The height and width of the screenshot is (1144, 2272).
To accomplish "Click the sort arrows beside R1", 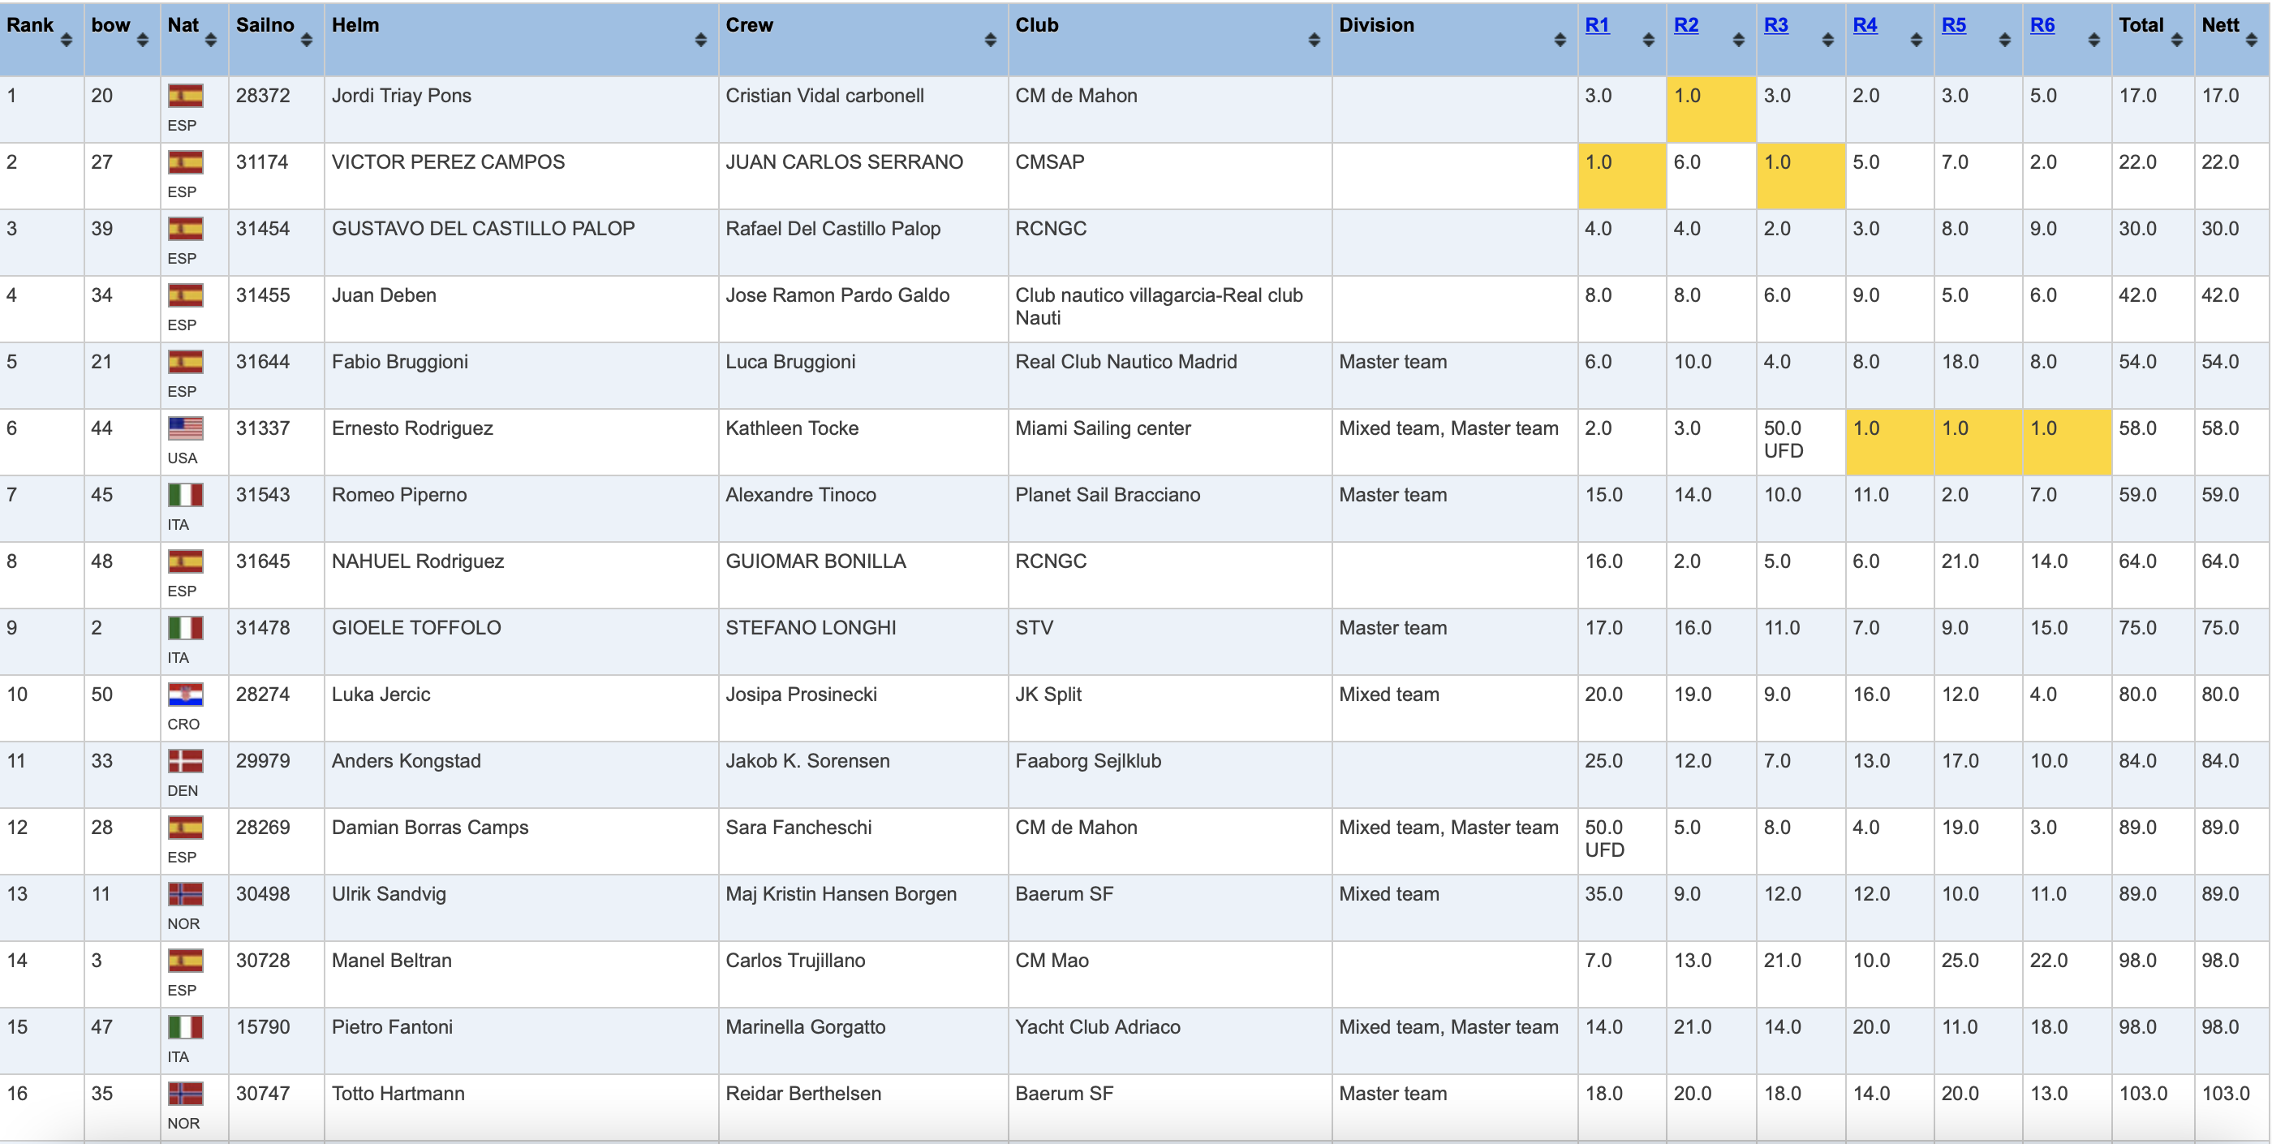I will tap(1649, 40).
